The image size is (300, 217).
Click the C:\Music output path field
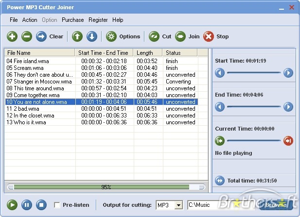click(222, 205)
